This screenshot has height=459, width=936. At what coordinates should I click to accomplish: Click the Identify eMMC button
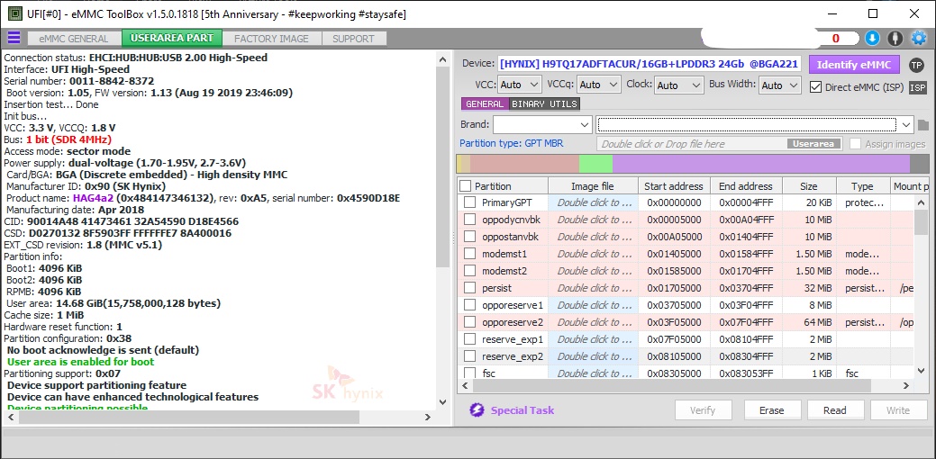click(854, 65)
